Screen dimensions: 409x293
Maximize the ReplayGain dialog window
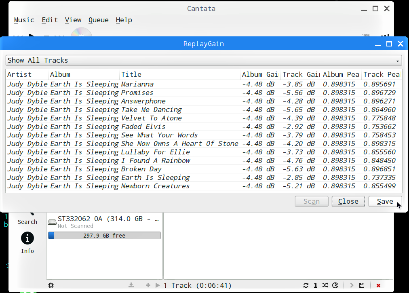[389, 44]
